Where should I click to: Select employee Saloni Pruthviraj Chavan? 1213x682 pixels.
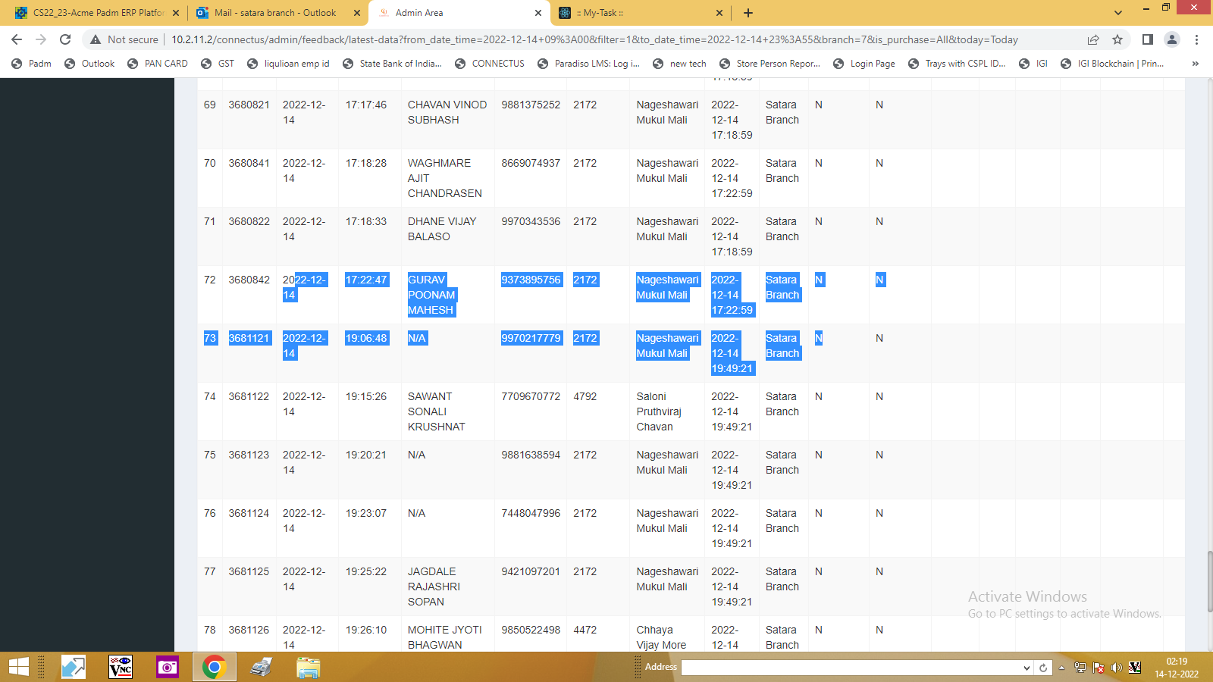pos(659,411)
